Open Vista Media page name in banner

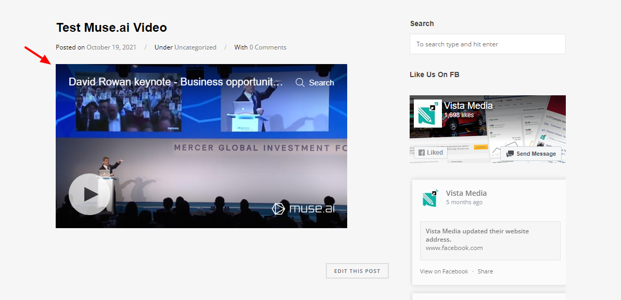468,105
